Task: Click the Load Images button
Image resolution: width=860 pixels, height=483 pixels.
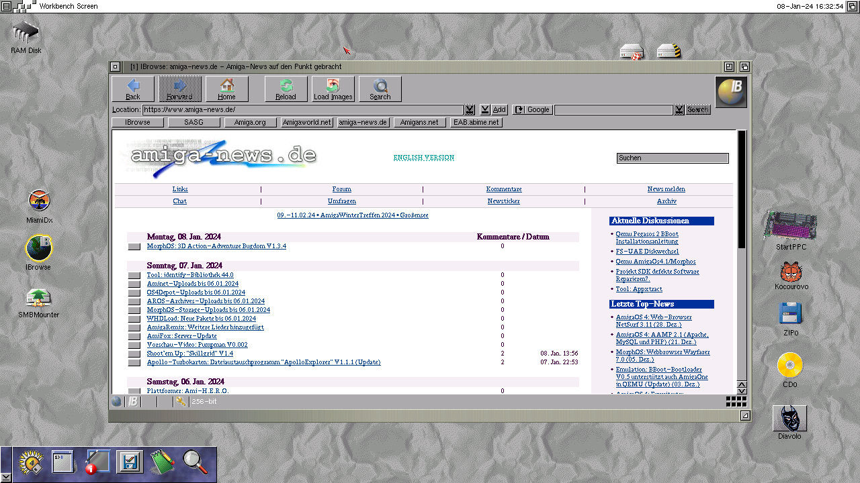Action: pos(333,89)
